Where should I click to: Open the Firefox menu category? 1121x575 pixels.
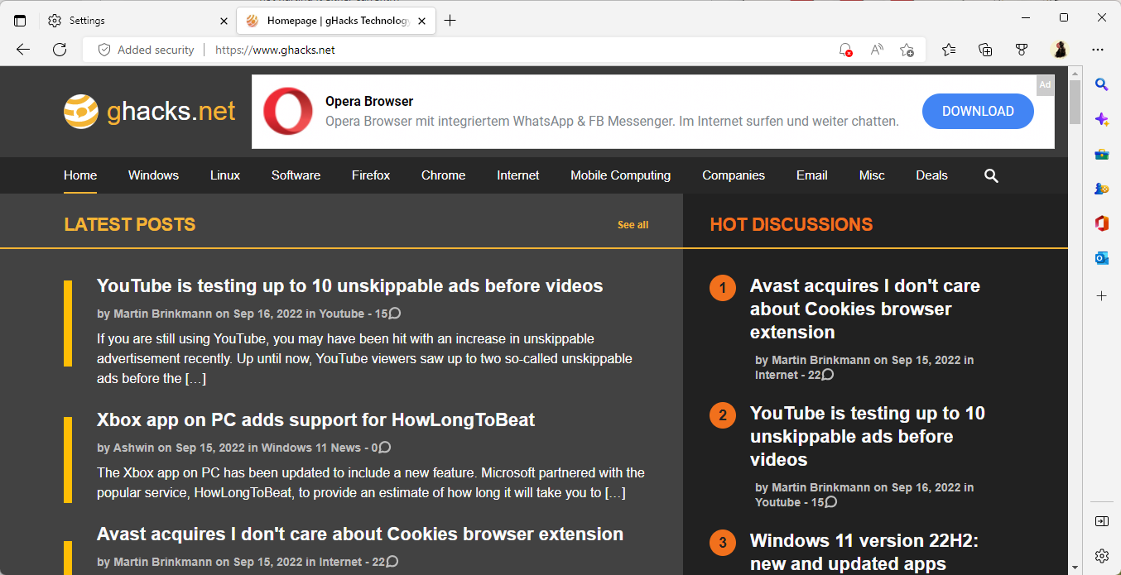[x=370, y=175]
